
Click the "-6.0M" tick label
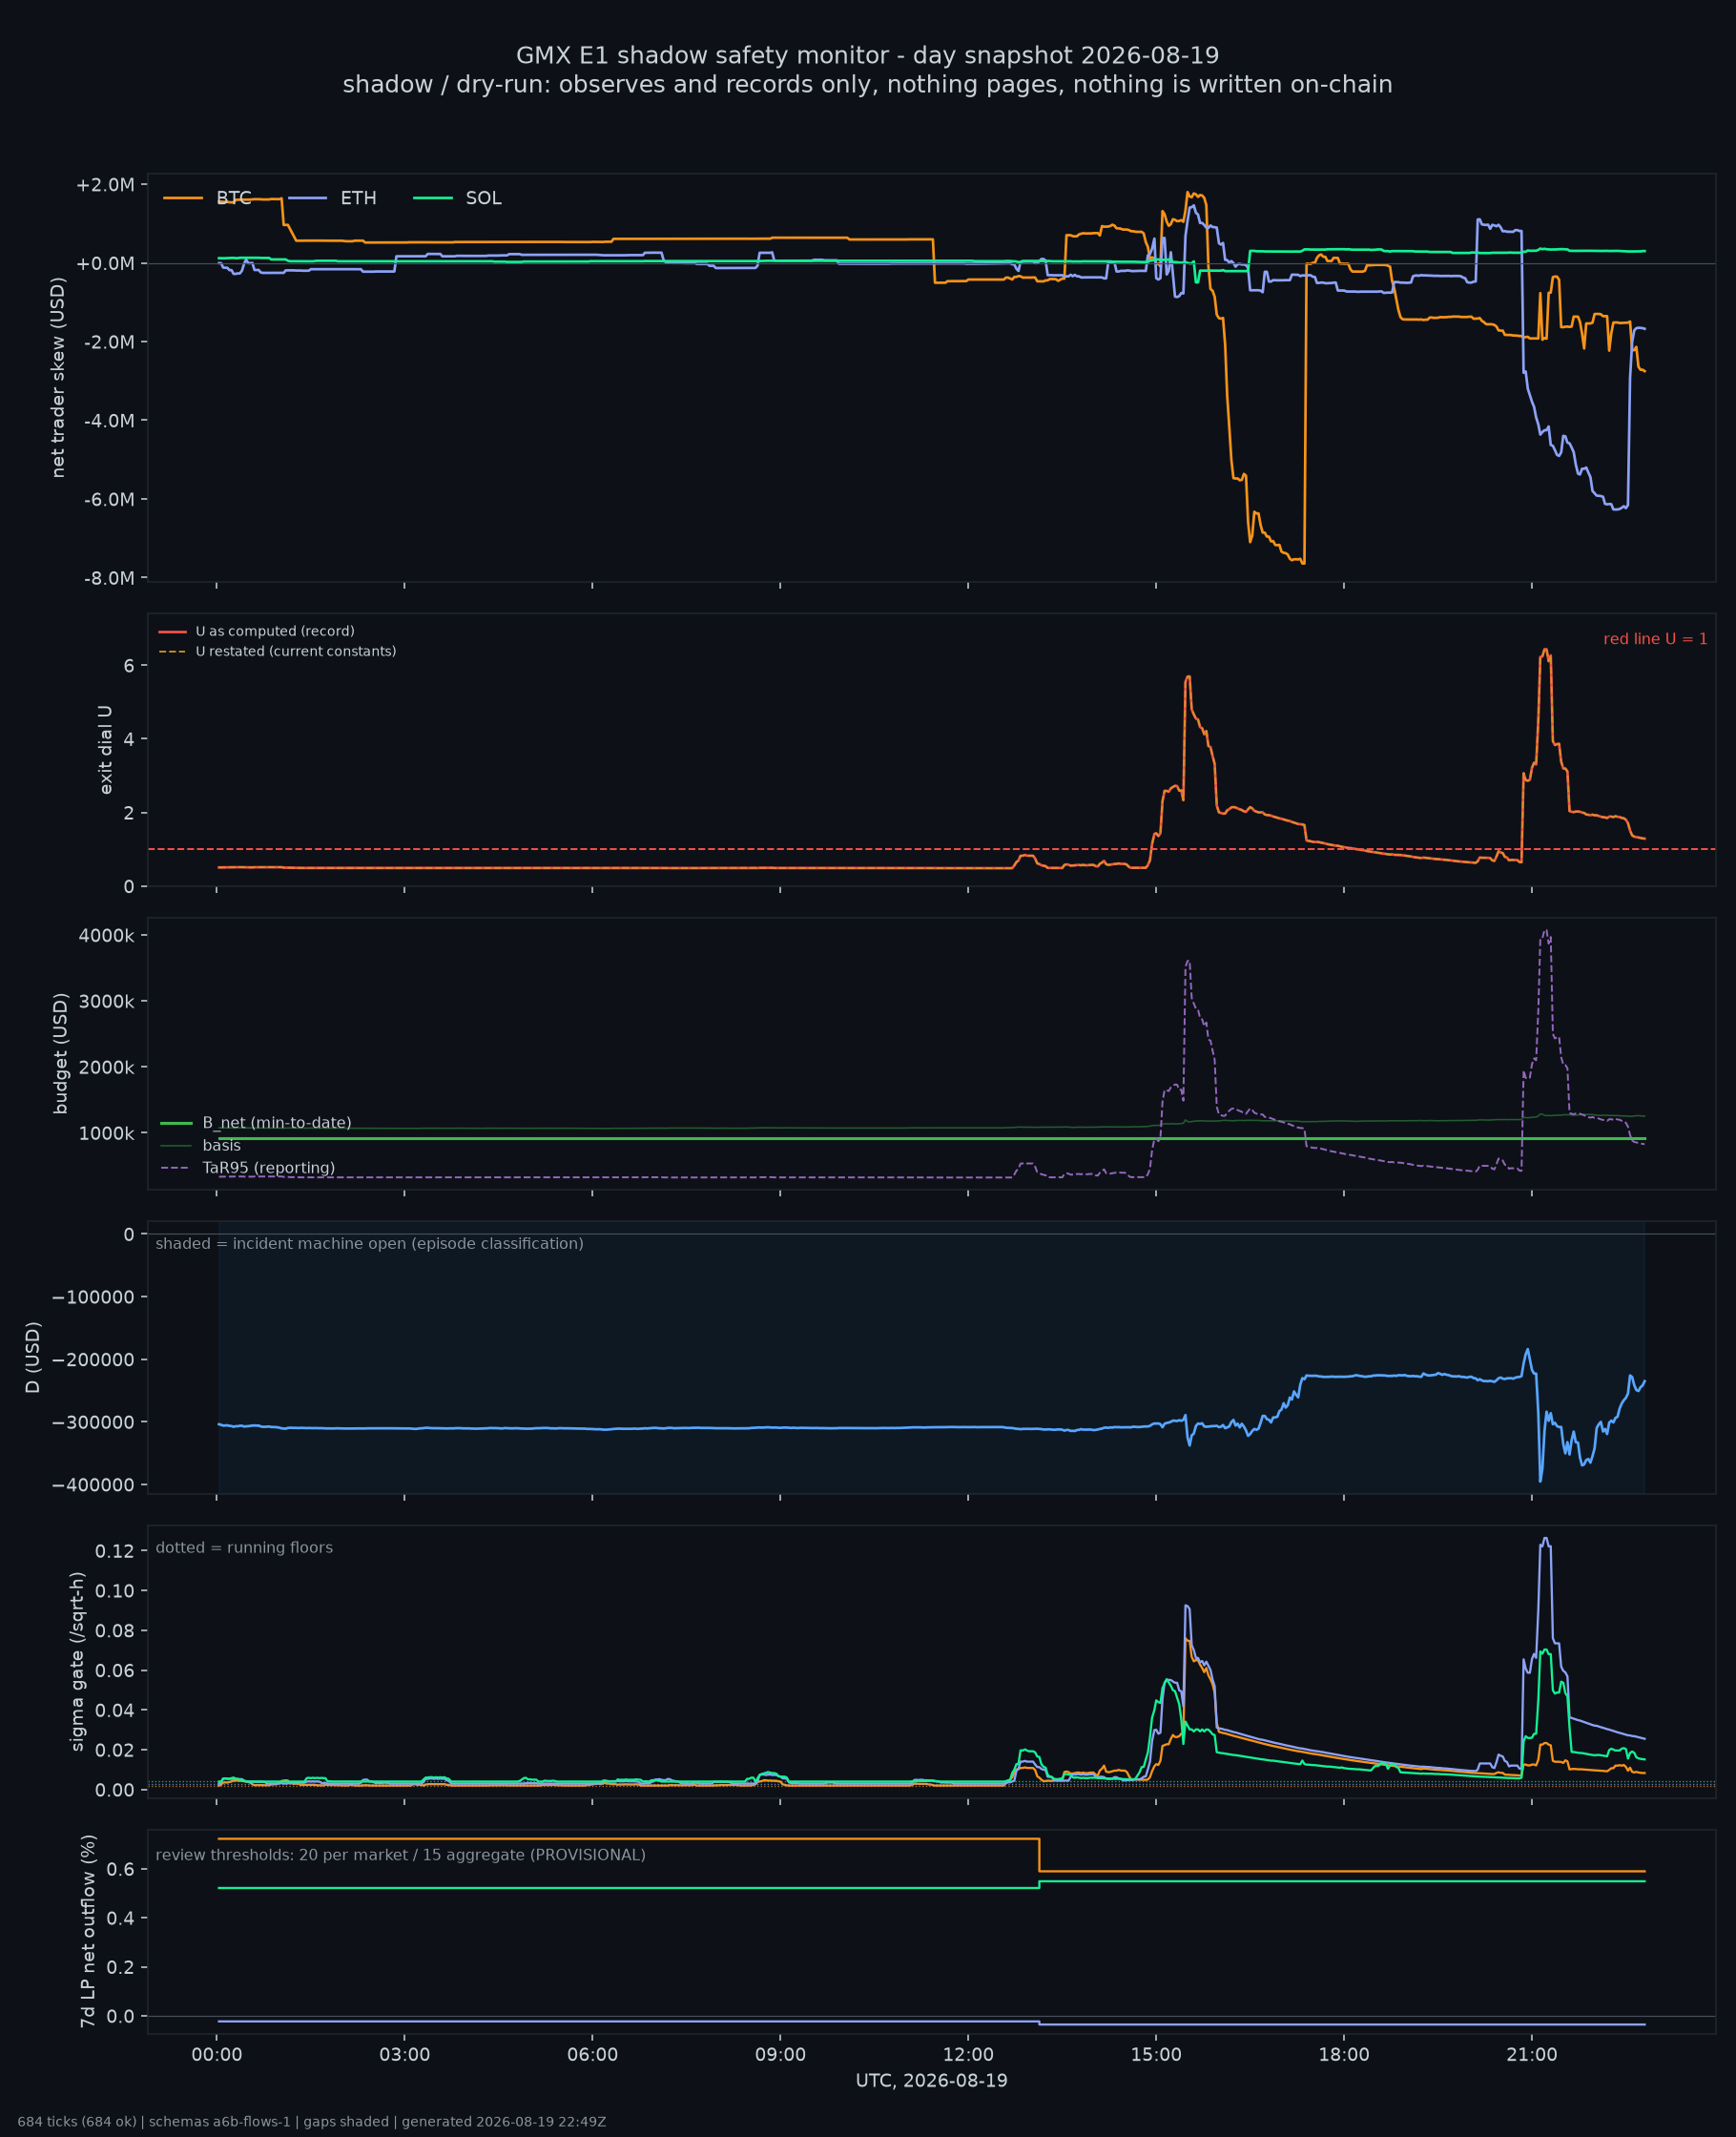(108, 500)
